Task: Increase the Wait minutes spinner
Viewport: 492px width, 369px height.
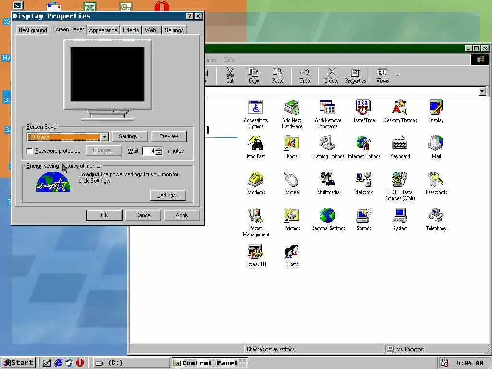Action: [159, 149]
